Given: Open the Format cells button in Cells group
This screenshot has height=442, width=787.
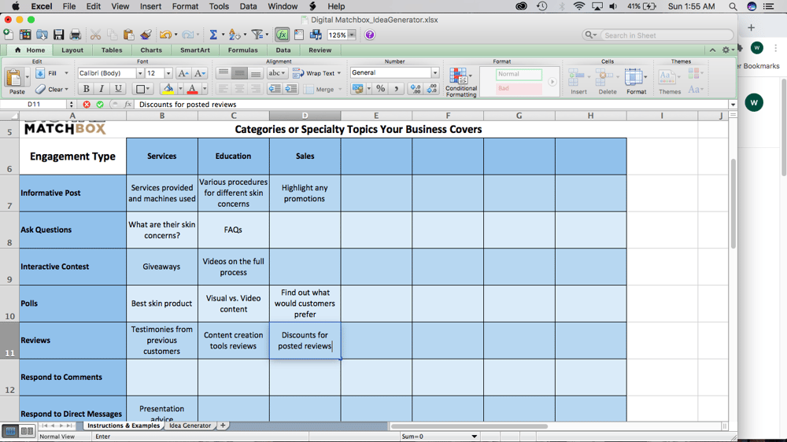Looking at the screenshot, I should [x=636, y=81].
